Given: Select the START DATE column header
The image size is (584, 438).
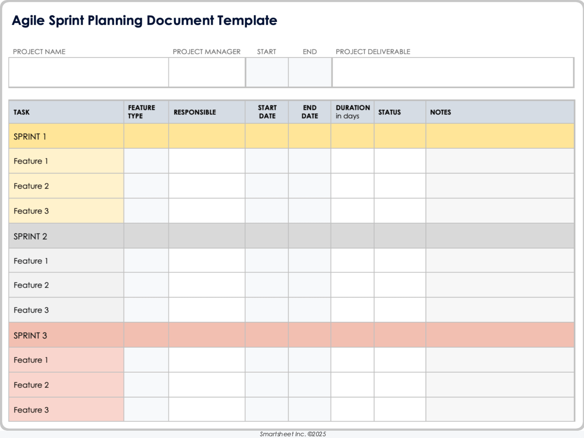Looking at the screenshot, I should pyautogui.click(x=267, y=112).
